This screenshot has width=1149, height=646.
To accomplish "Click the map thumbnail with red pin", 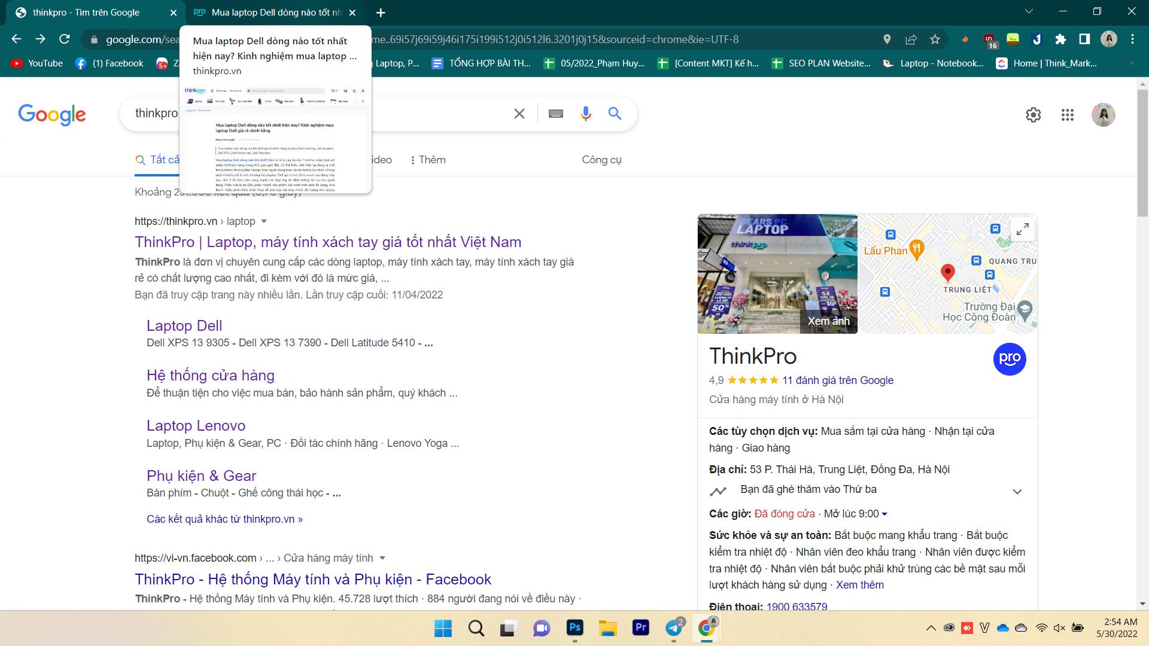I will (x=948, y=274).
